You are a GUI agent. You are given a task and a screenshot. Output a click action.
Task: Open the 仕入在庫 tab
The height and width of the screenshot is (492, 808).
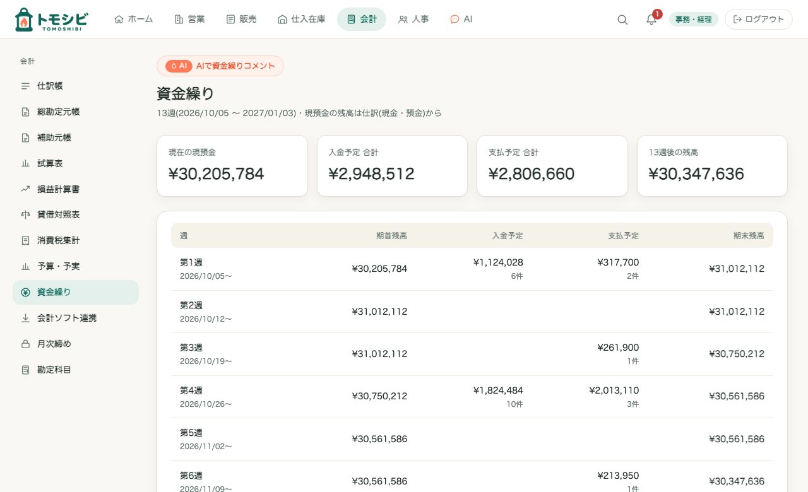click(x=301, y=20)
